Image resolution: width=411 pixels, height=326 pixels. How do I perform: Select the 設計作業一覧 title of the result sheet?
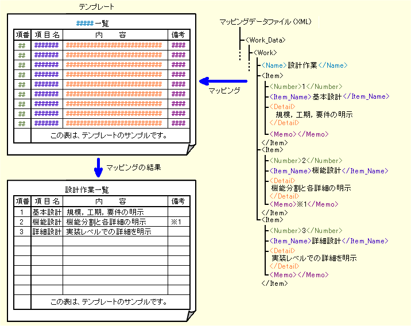(87, 190)
